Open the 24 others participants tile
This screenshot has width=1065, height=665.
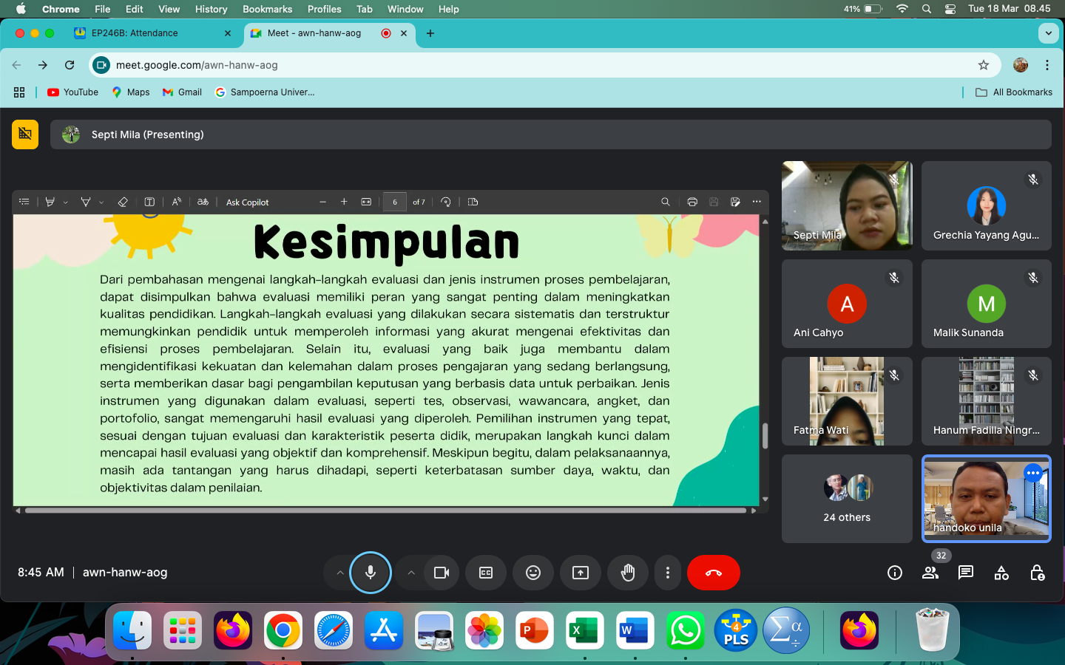[847, 499]
